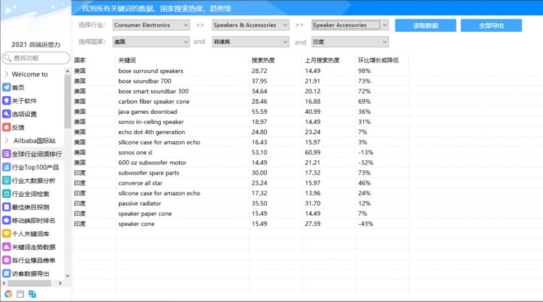543x302 pixels.
Task: Select row 'speaker paper cone'
Action: point(241,214)
